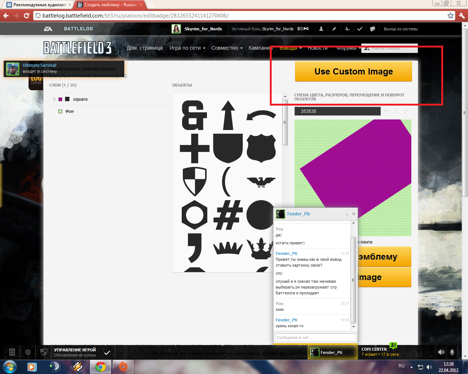The height and width of the screenshot is (374, 468).
Task: Reload the page with the browser refresh button
Action: (26, 16)
